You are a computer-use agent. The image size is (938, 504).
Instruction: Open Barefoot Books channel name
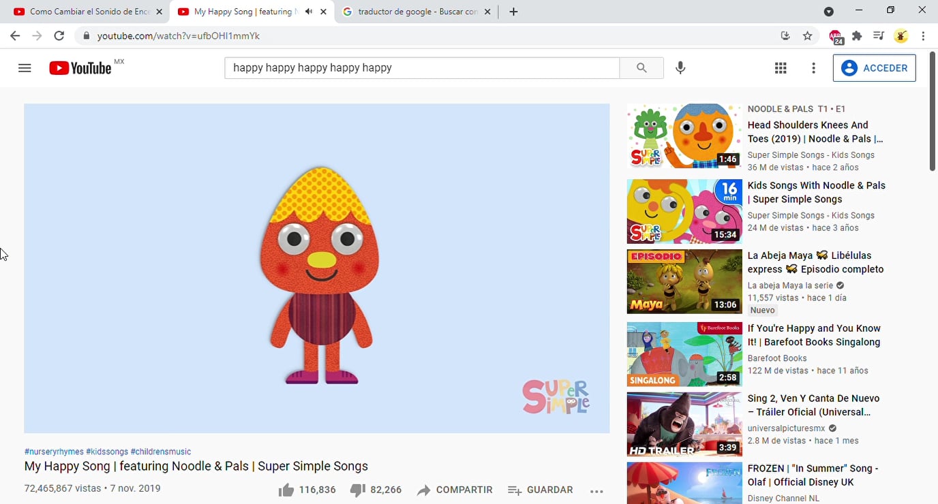pyautogui.click(x=777, y=358)
